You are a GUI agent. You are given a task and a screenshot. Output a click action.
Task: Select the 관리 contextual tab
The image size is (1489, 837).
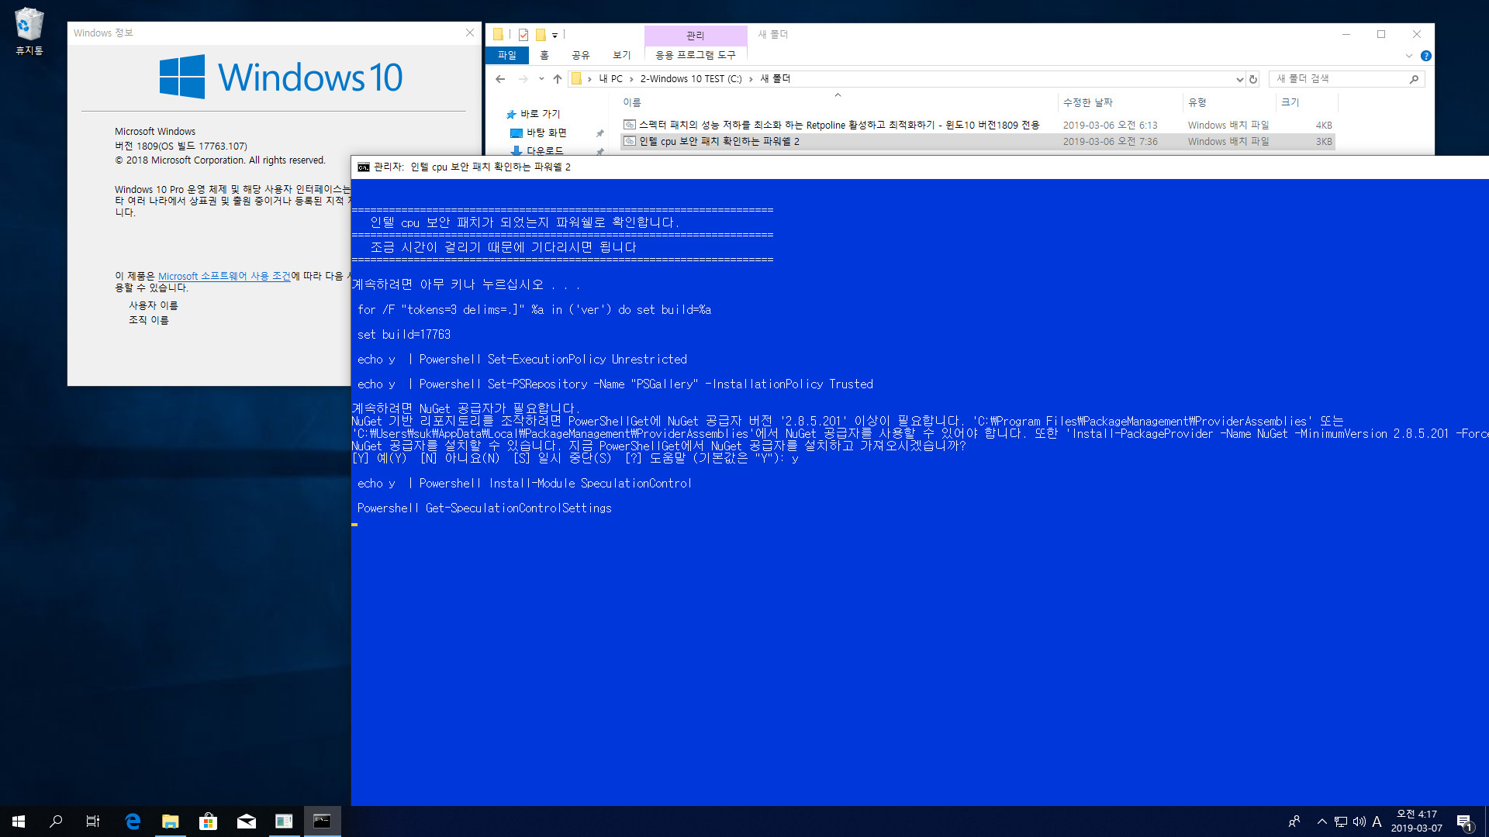point(696,35)
